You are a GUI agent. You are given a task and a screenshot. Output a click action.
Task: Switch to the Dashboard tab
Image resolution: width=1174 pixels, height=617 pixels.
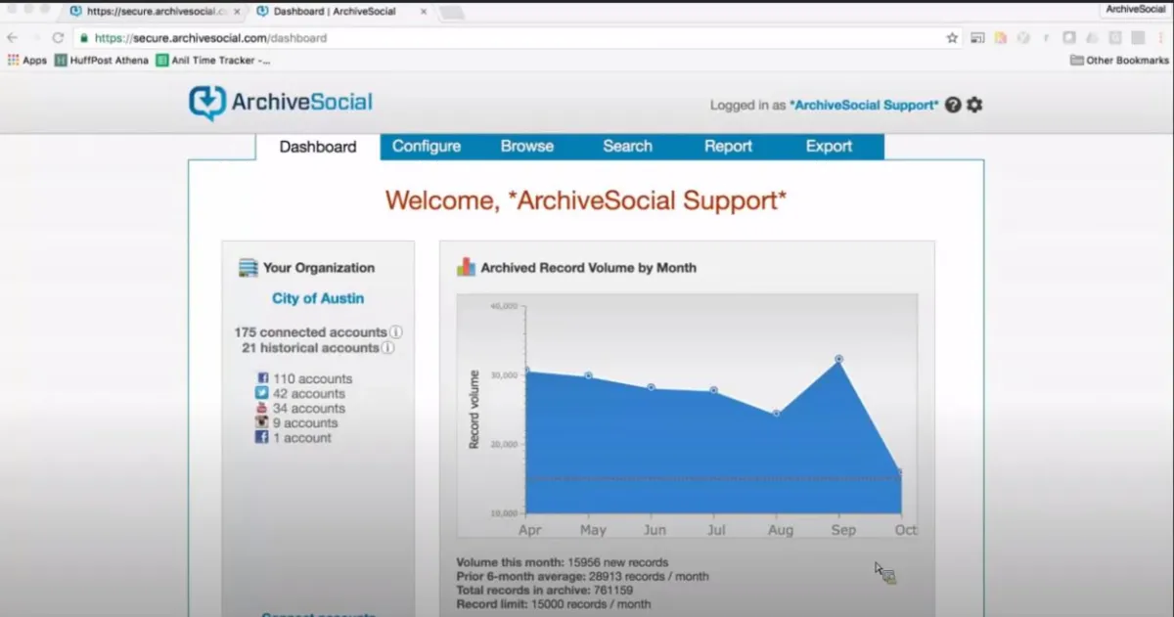tap(318, 147)
